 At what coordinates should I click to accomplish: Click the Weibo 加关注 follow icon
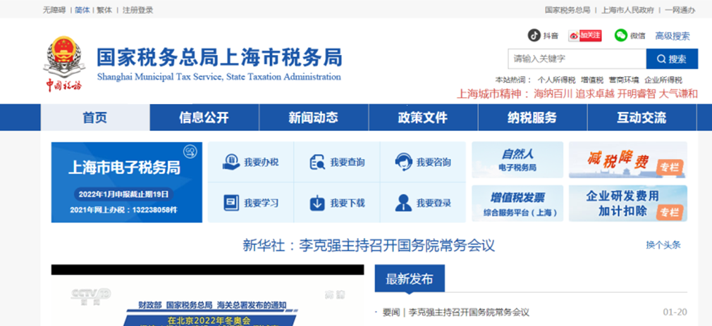coord(585,35)
